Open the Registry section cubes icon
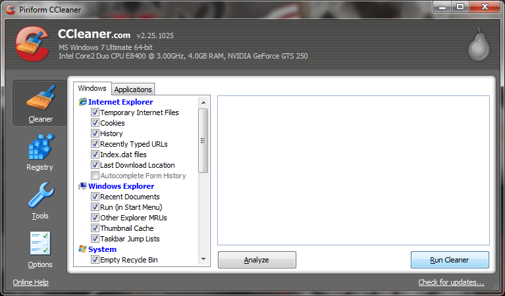This screenshot has width=505, height=296. (x=41, y=147)
